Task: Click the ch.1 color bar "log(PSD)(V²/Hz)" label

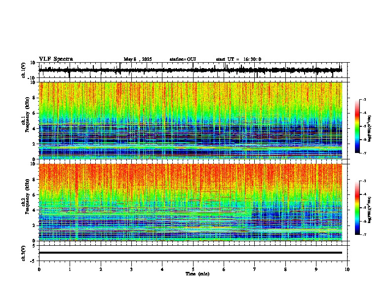Action: (369, 129)
